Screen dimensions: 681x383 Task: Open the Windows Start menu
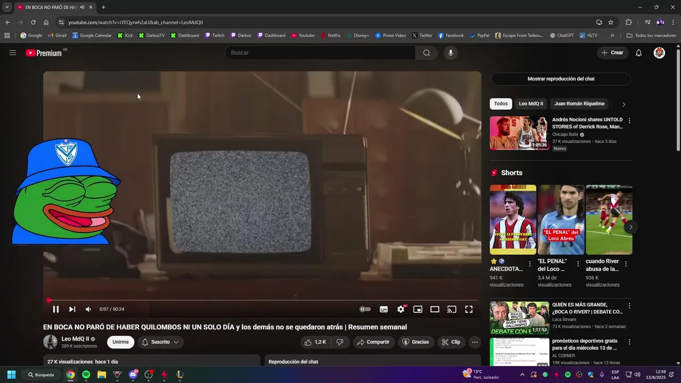tap(11, 374)
